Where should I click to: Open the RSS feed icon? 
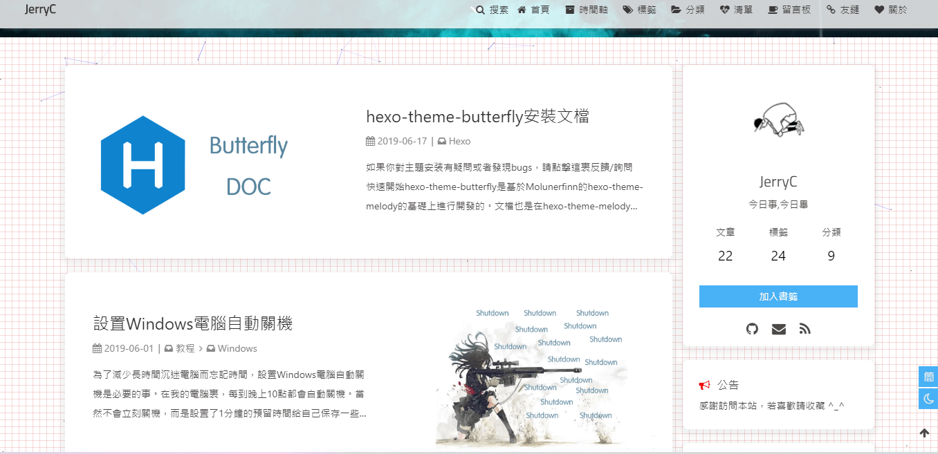804,329
